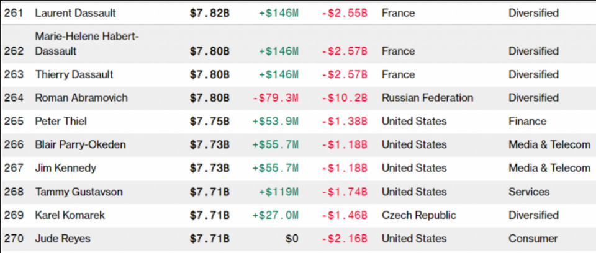This screenshot has width=596, height=253.
Task: Select the Czech Republic country cell
Action: pos(418,215)
